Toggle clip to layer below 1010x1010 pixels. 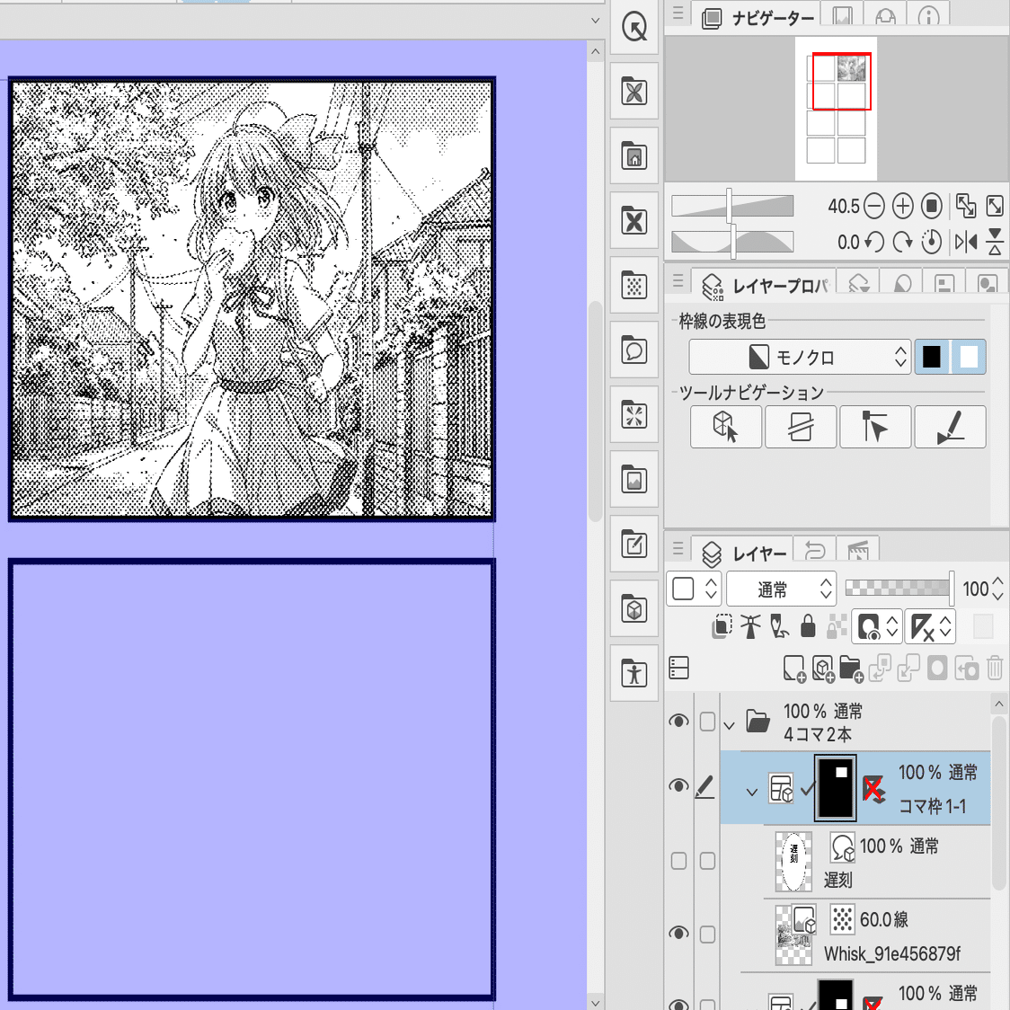pyautogui.click(x=722, y=626)
